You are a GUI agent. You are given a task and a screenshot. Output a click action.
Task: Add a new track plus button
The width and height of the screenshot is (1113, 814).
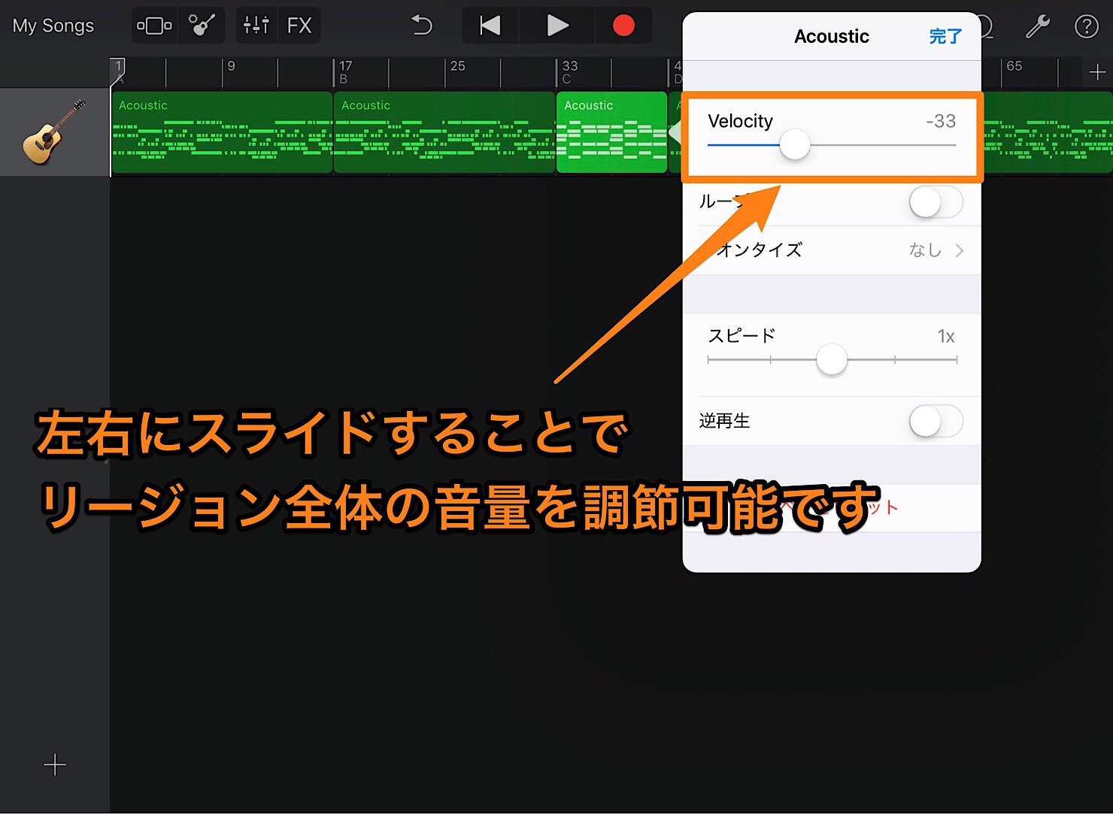(55, 765)
